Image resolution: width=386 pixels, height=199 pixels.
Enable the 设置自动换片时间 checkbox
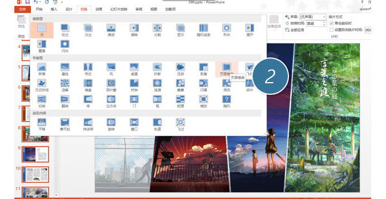(x=331, y=30)
